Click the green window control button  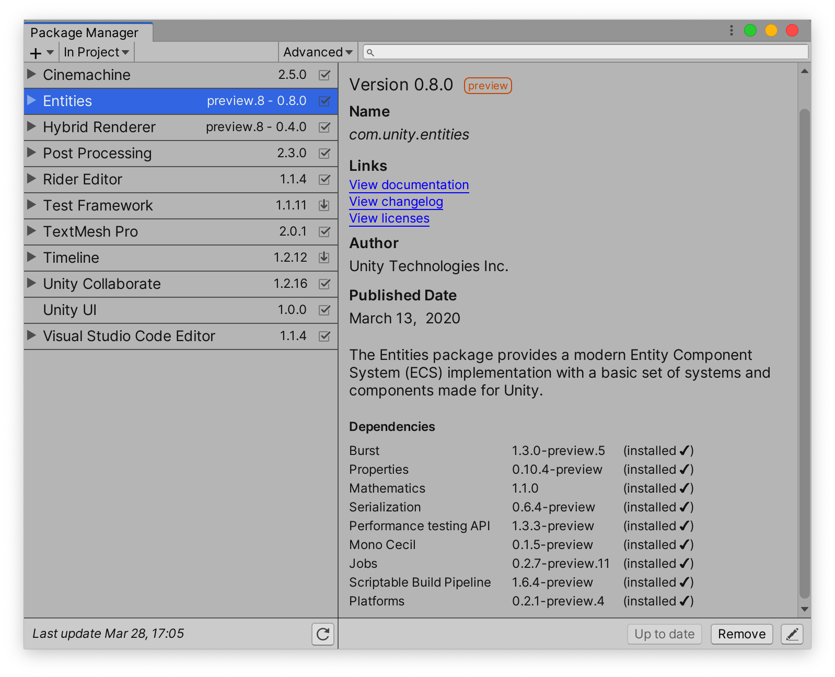coord(750,30)
